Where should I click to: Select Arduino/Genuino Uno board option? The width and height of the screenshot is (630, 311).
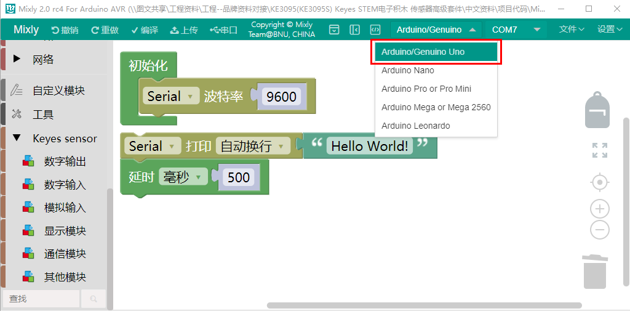pyautogui.click(x=436, y=52)
